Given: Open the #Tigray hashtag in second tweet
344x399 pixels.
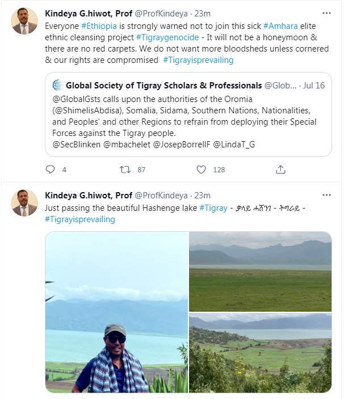Looking at the screenshot, I should click(213, 208).
